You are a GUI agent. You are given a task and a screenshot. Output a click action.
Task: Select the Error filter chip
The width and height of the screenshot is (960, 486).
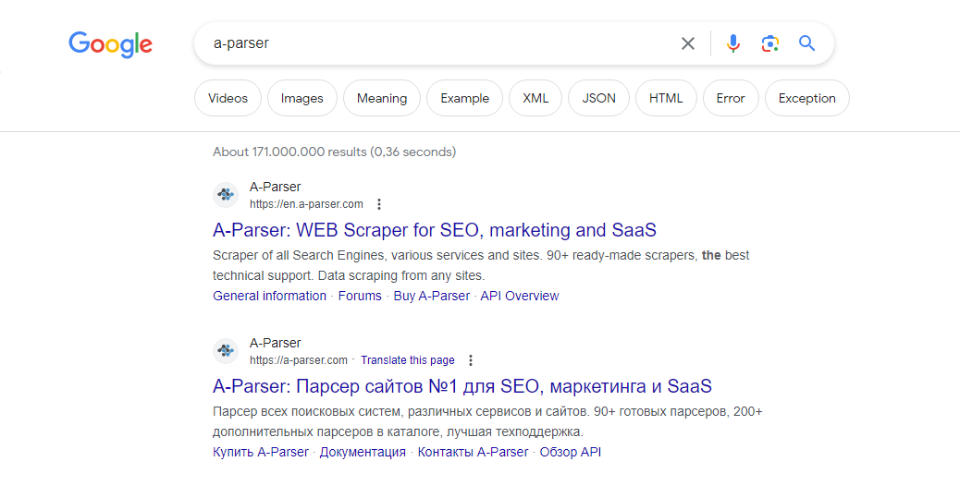pyautogui.click(x=731, y=98)
